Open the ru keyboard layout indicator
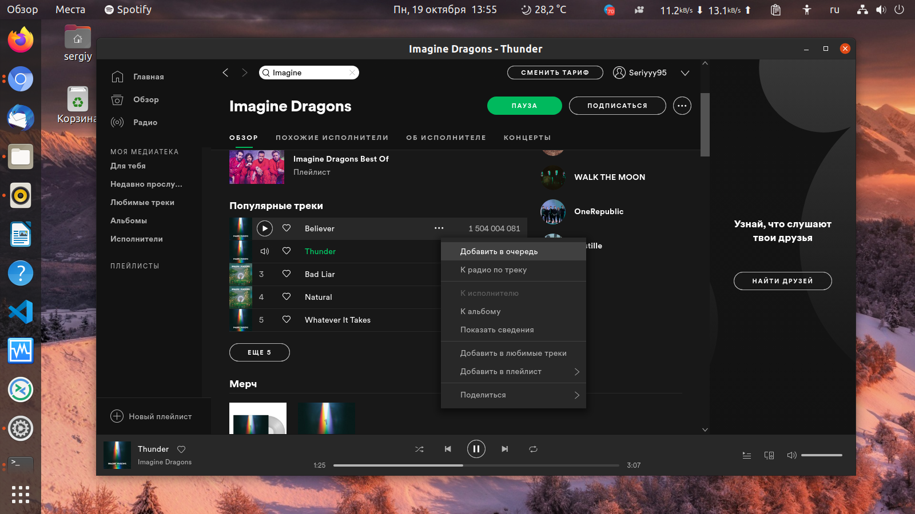 834,10
